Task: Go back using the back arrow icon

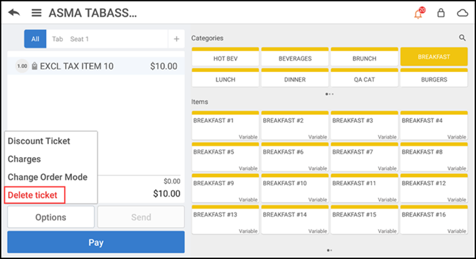Action: click(x=14, y=13)
